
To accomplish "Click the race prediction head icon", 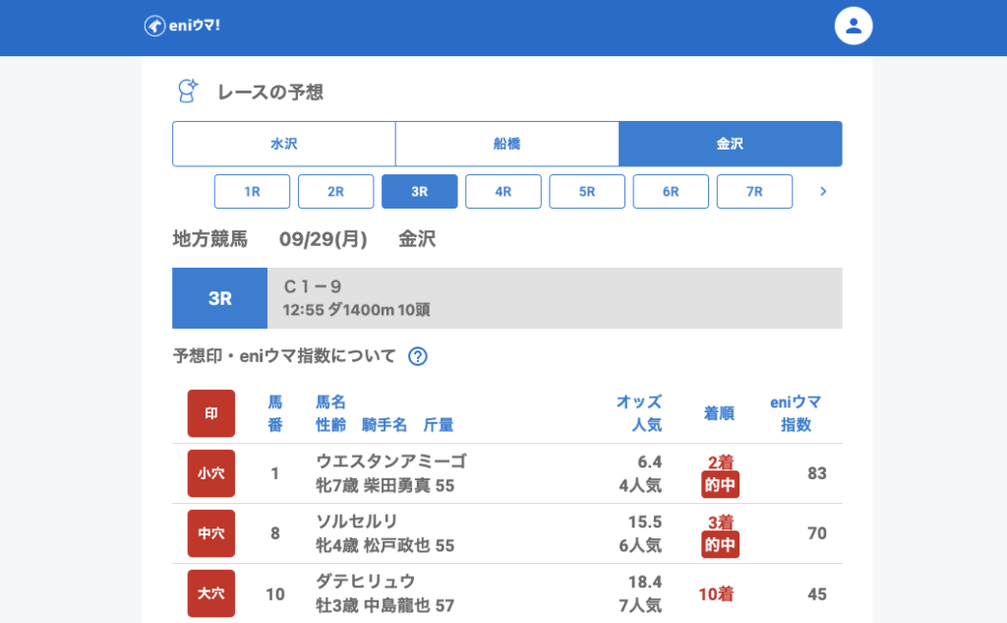I will click(x=186, y=92).
